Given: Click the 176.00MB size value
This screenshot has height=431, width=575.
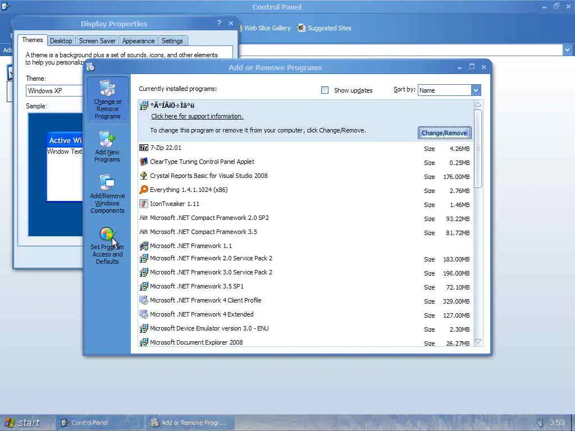Looking at the screenshot, I should pos(456,177).
